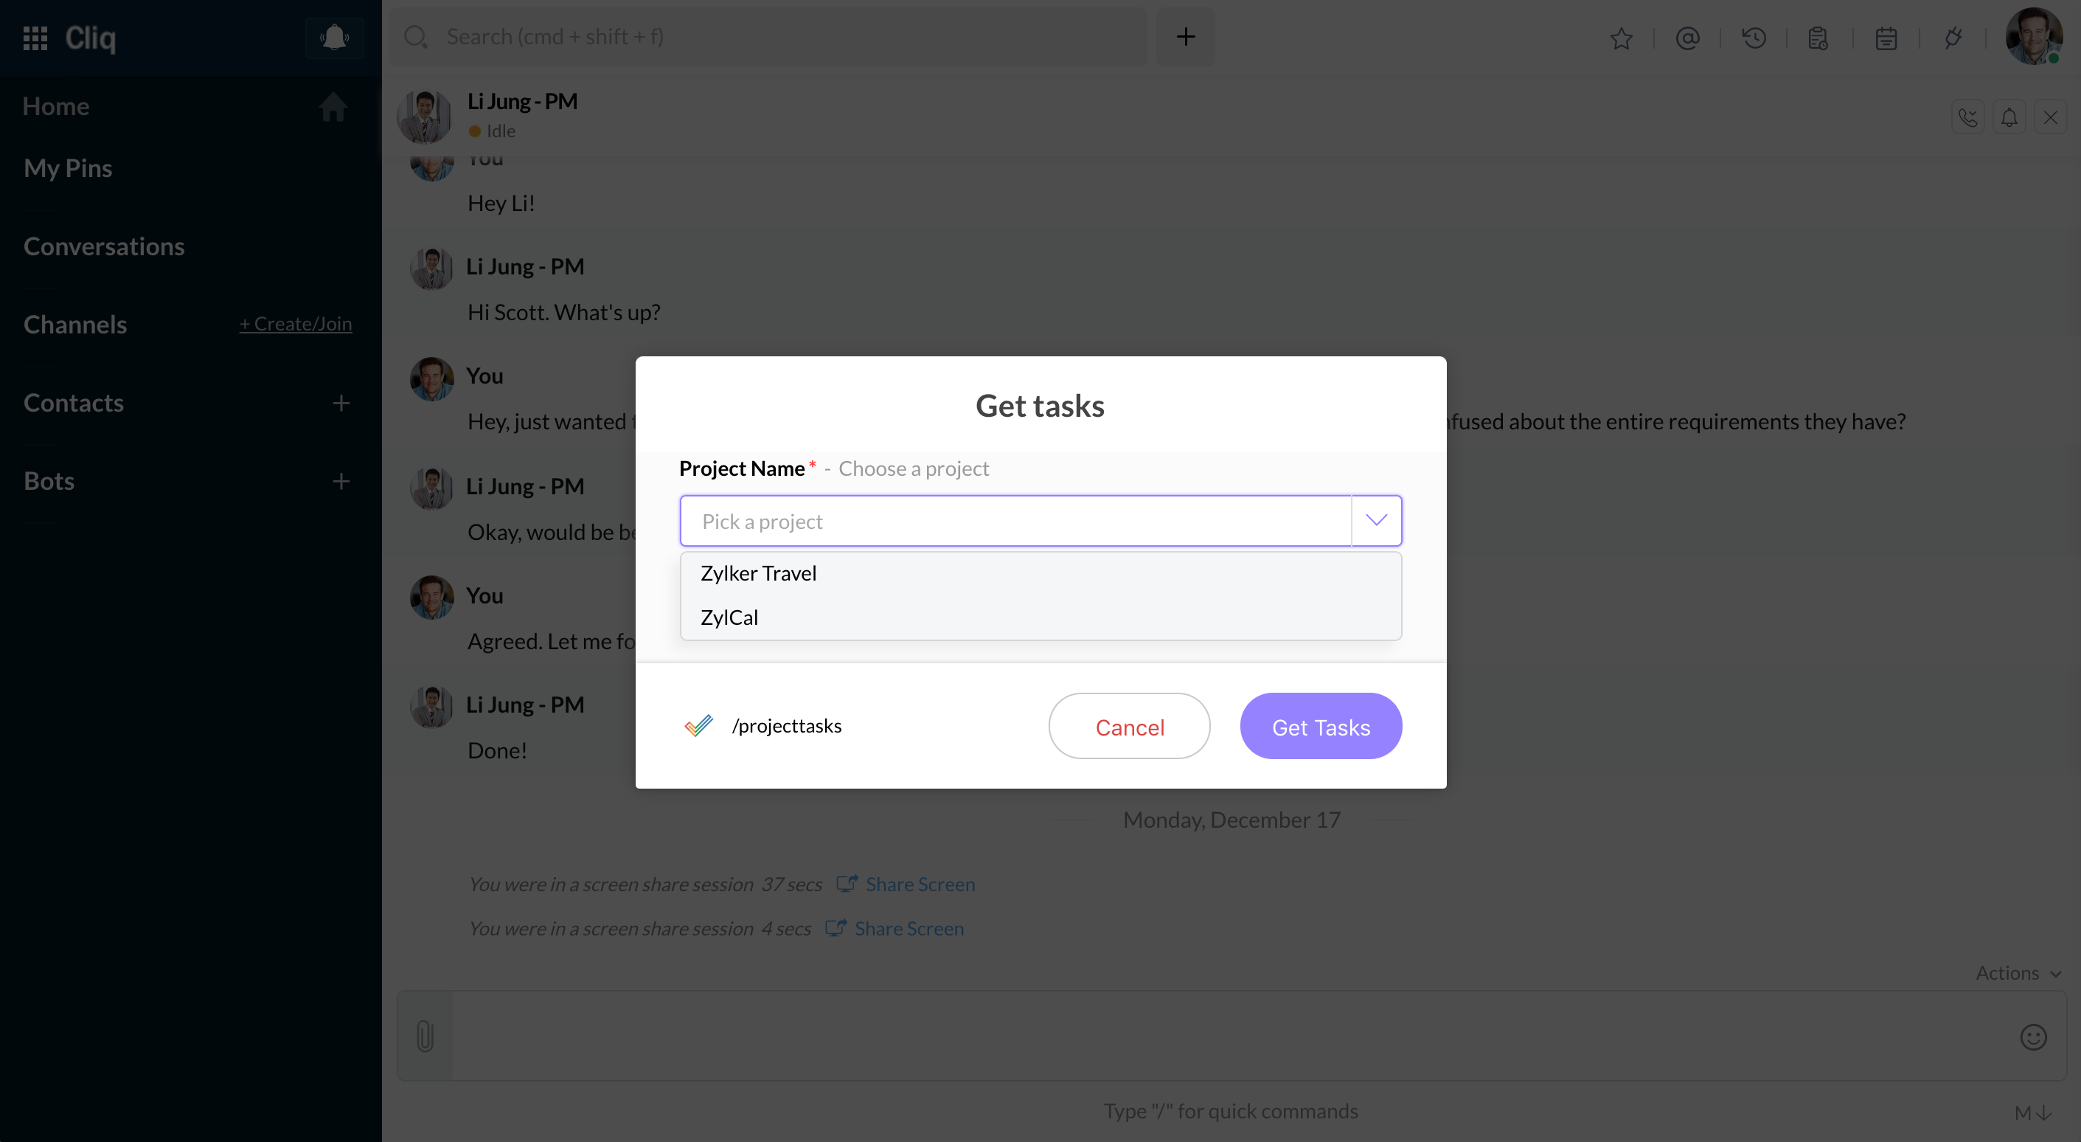This screenshot has width=2081, height=1142.
Task: Click the Get Tasks button
Action: (1321, 726)
